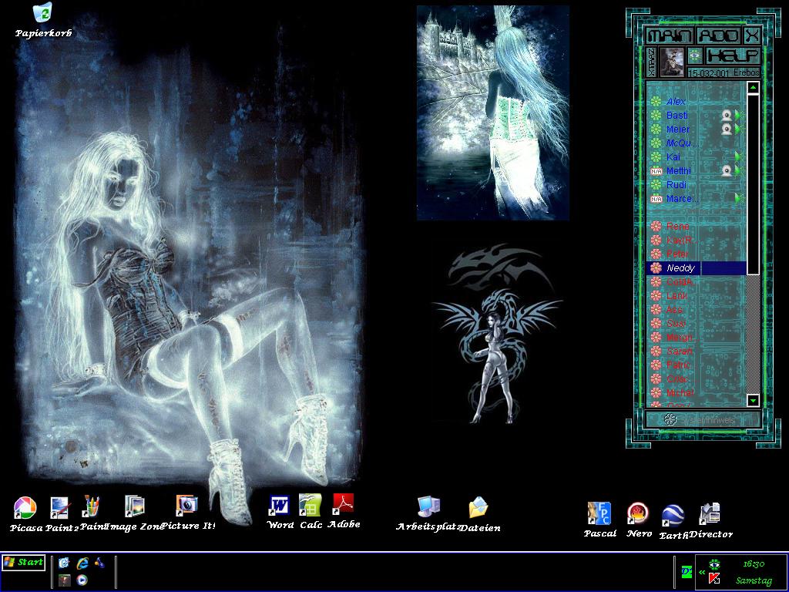Launch the Pascal shortcut icon
The image size is (789, 592).
tap(599, 513)
